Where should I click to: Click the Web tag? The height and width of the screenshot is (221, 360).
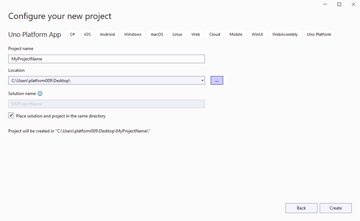(195, 34)
